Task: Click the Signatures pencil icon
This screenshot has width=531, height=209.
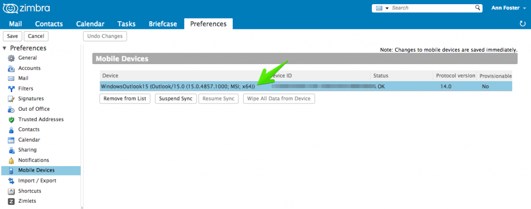Action: pyautogui.click(x=11, y=99)
